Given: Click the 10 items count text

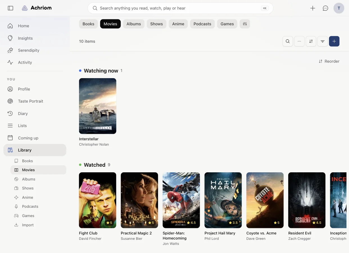Looking at the screenshot, I should pyautogui.click(x=87, y=41).
